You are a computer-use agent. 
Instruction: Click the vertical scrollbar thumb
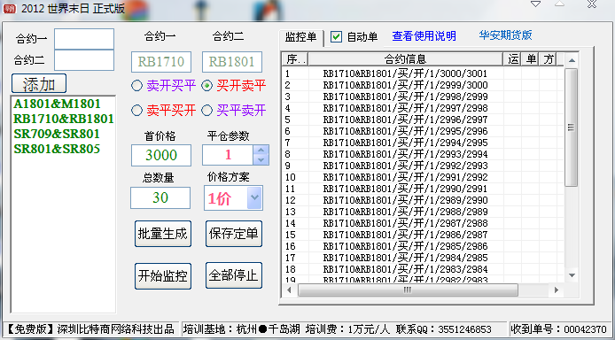572,127
